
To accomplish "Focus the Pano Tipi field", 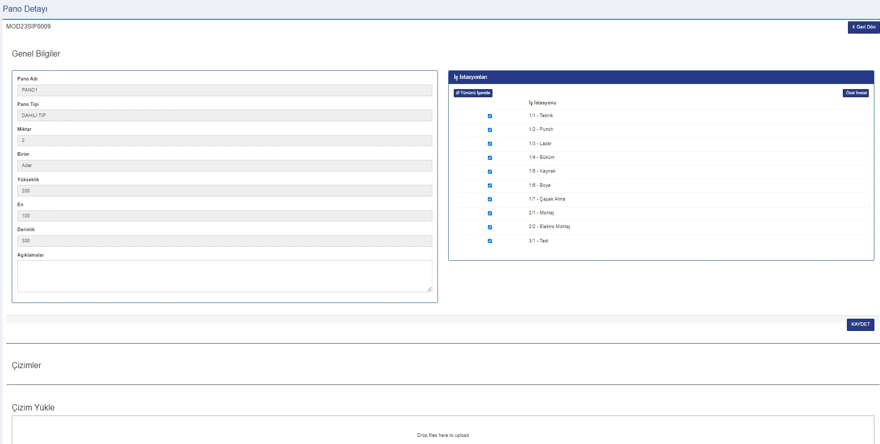I will click(225, 116).
